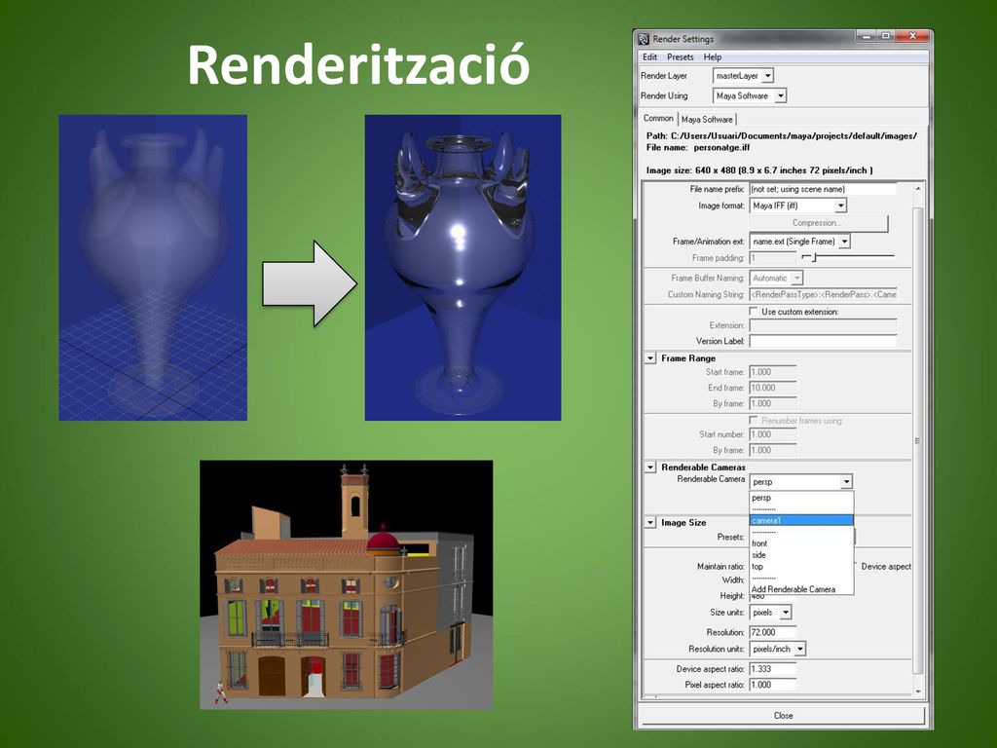
Task: Click the Renderable Camera dropdown arrow
Action: point(846,482)
